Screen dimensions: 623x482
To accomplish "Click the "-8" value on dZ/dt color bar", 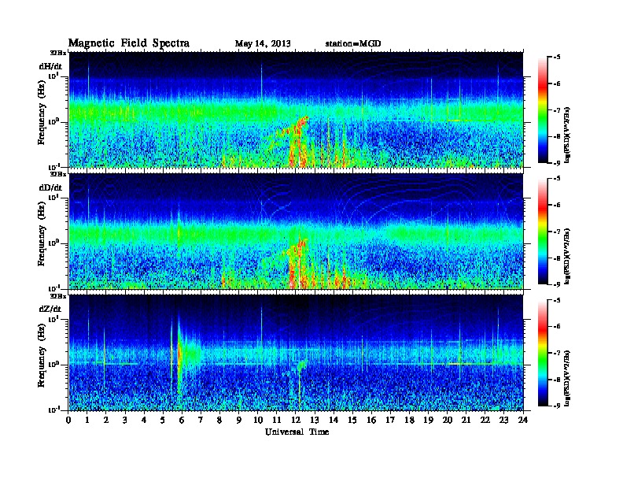I will 557,380.
